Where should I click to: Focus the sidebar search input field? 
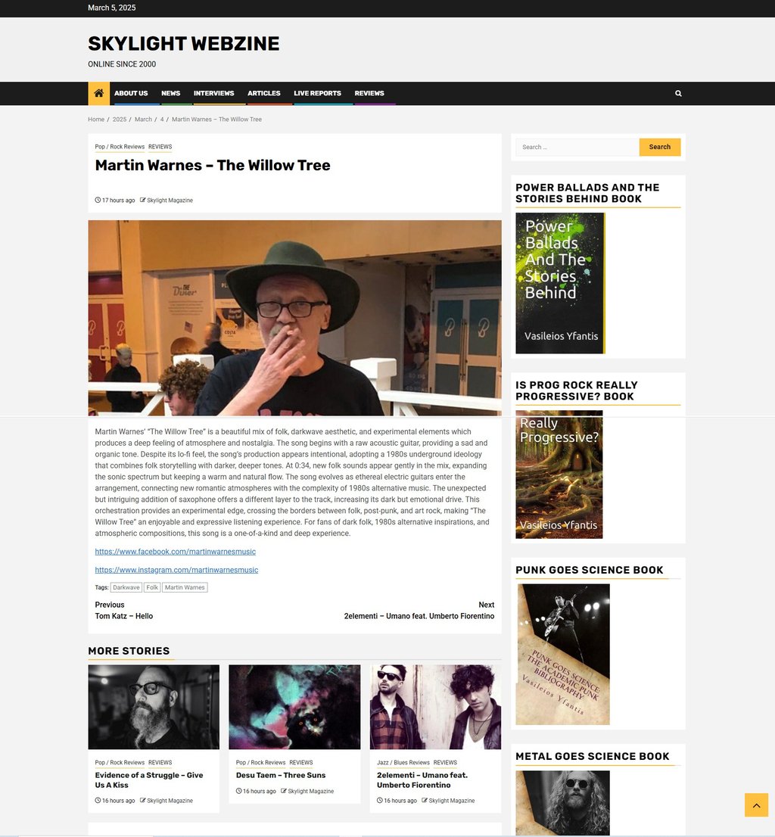577,147
